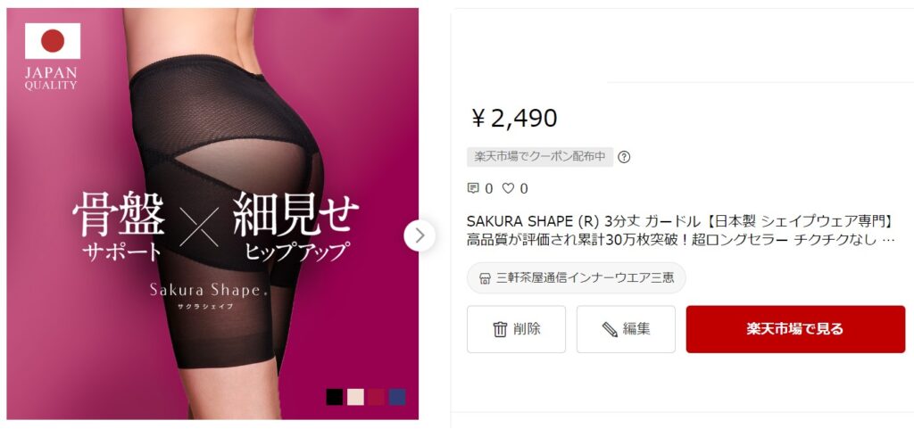Edit item with 編集 button
Image resolution: width=914 pixels, height=429 pixels.
click(626, 329)
